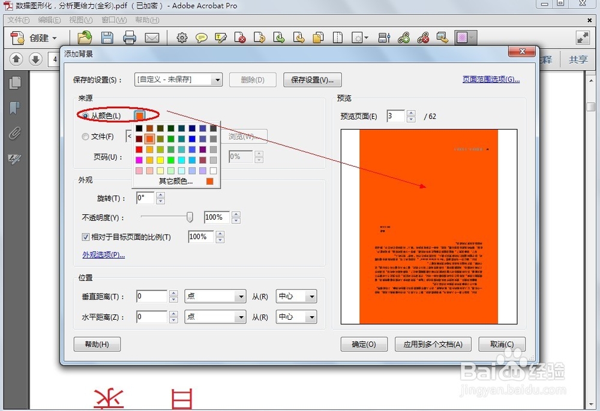Screen dimensions: 600x411
Task: Pick the yellow swatch in color palette
Action: click(x=160, y=160)
